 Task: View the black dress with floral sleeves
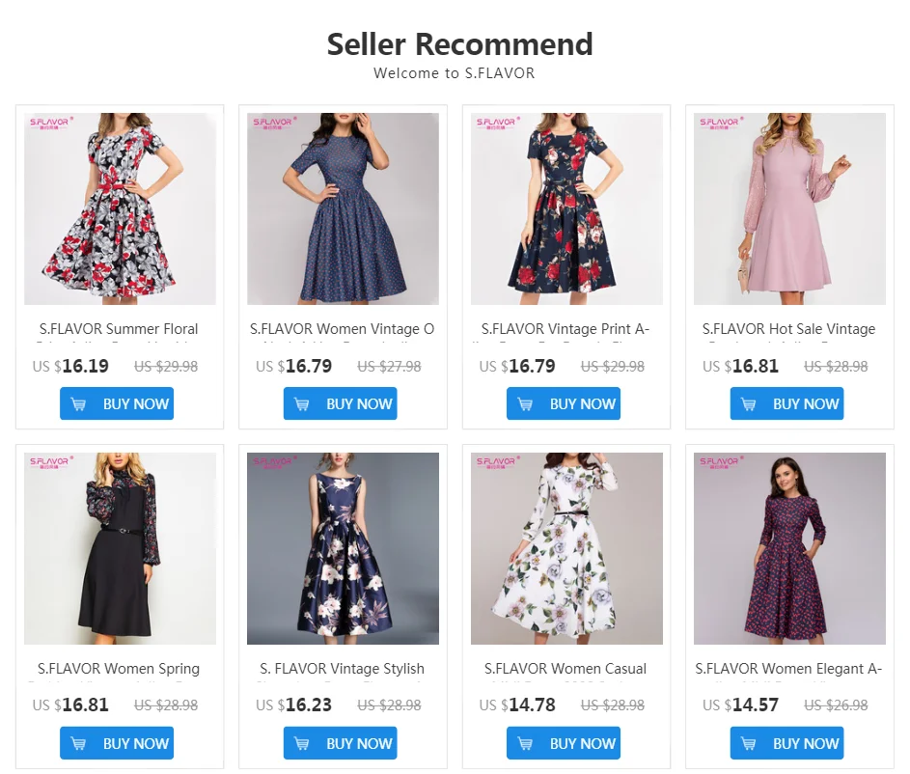tap(120, 548)
